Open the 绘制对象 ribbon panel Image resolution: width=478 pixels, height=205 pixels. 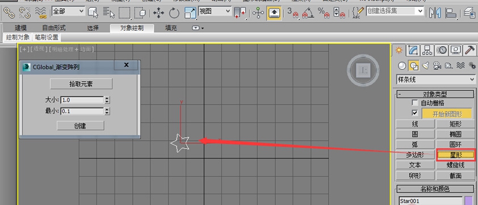pyautogui.click(x=18, y=37)
